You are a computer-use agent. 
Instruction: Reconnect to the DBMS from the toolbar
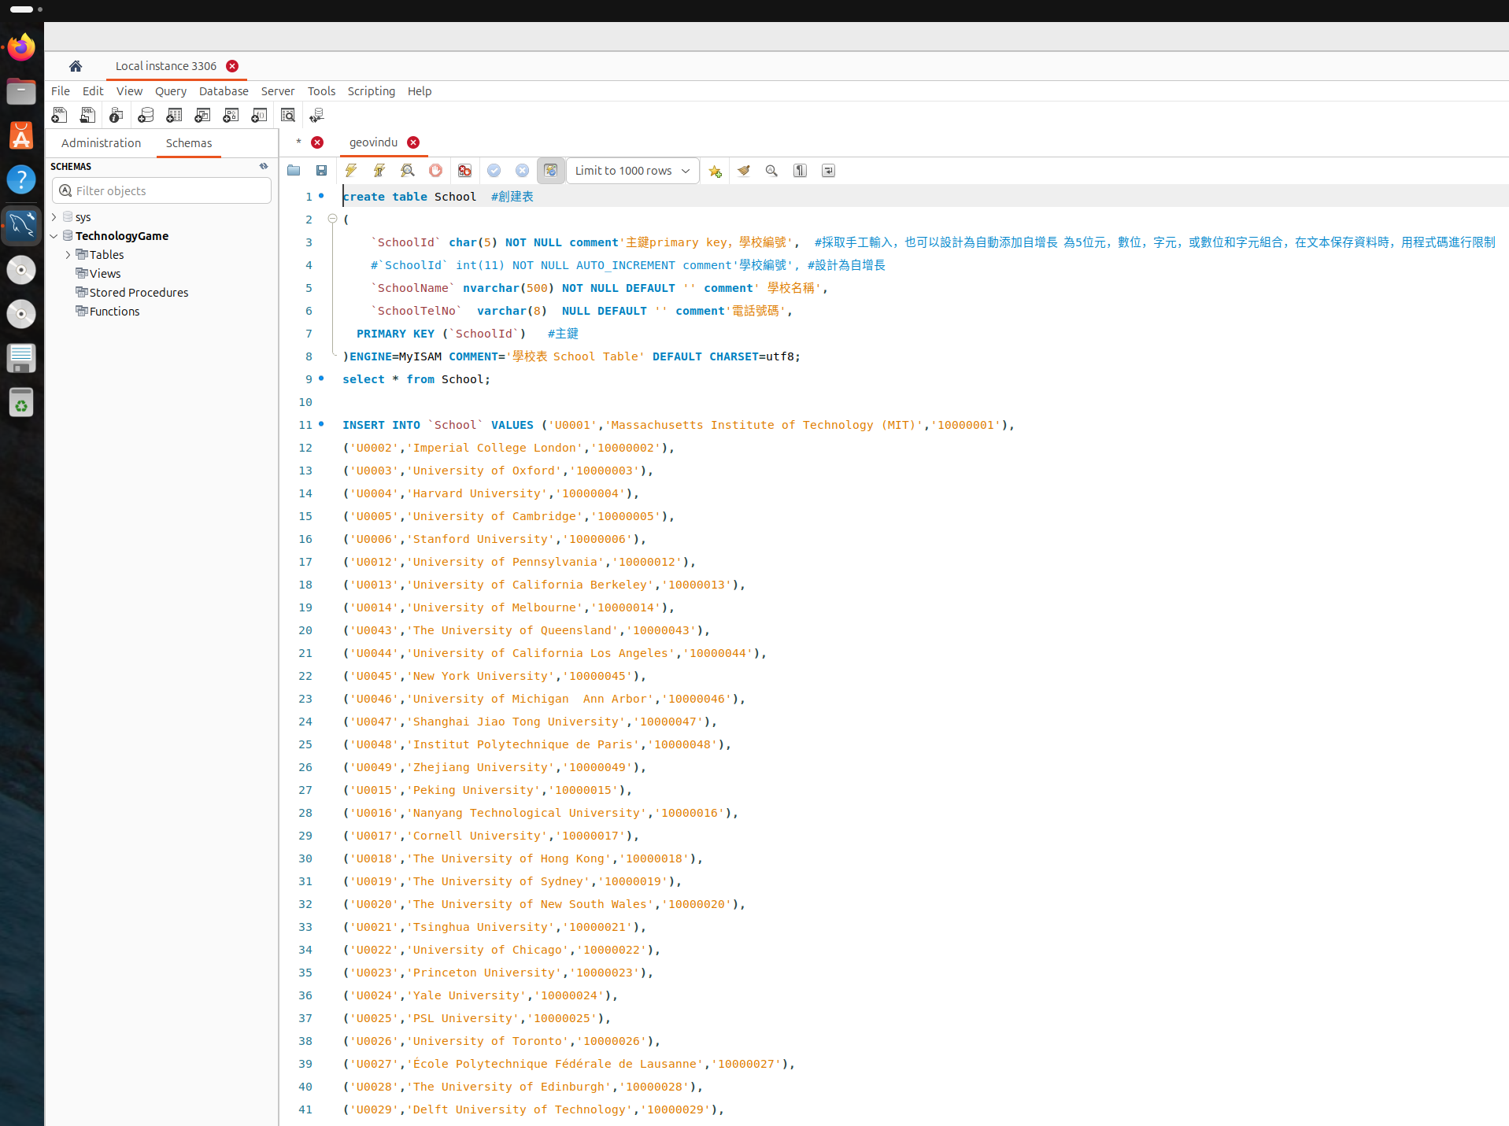pyautogui.click(x=316, y=116)
